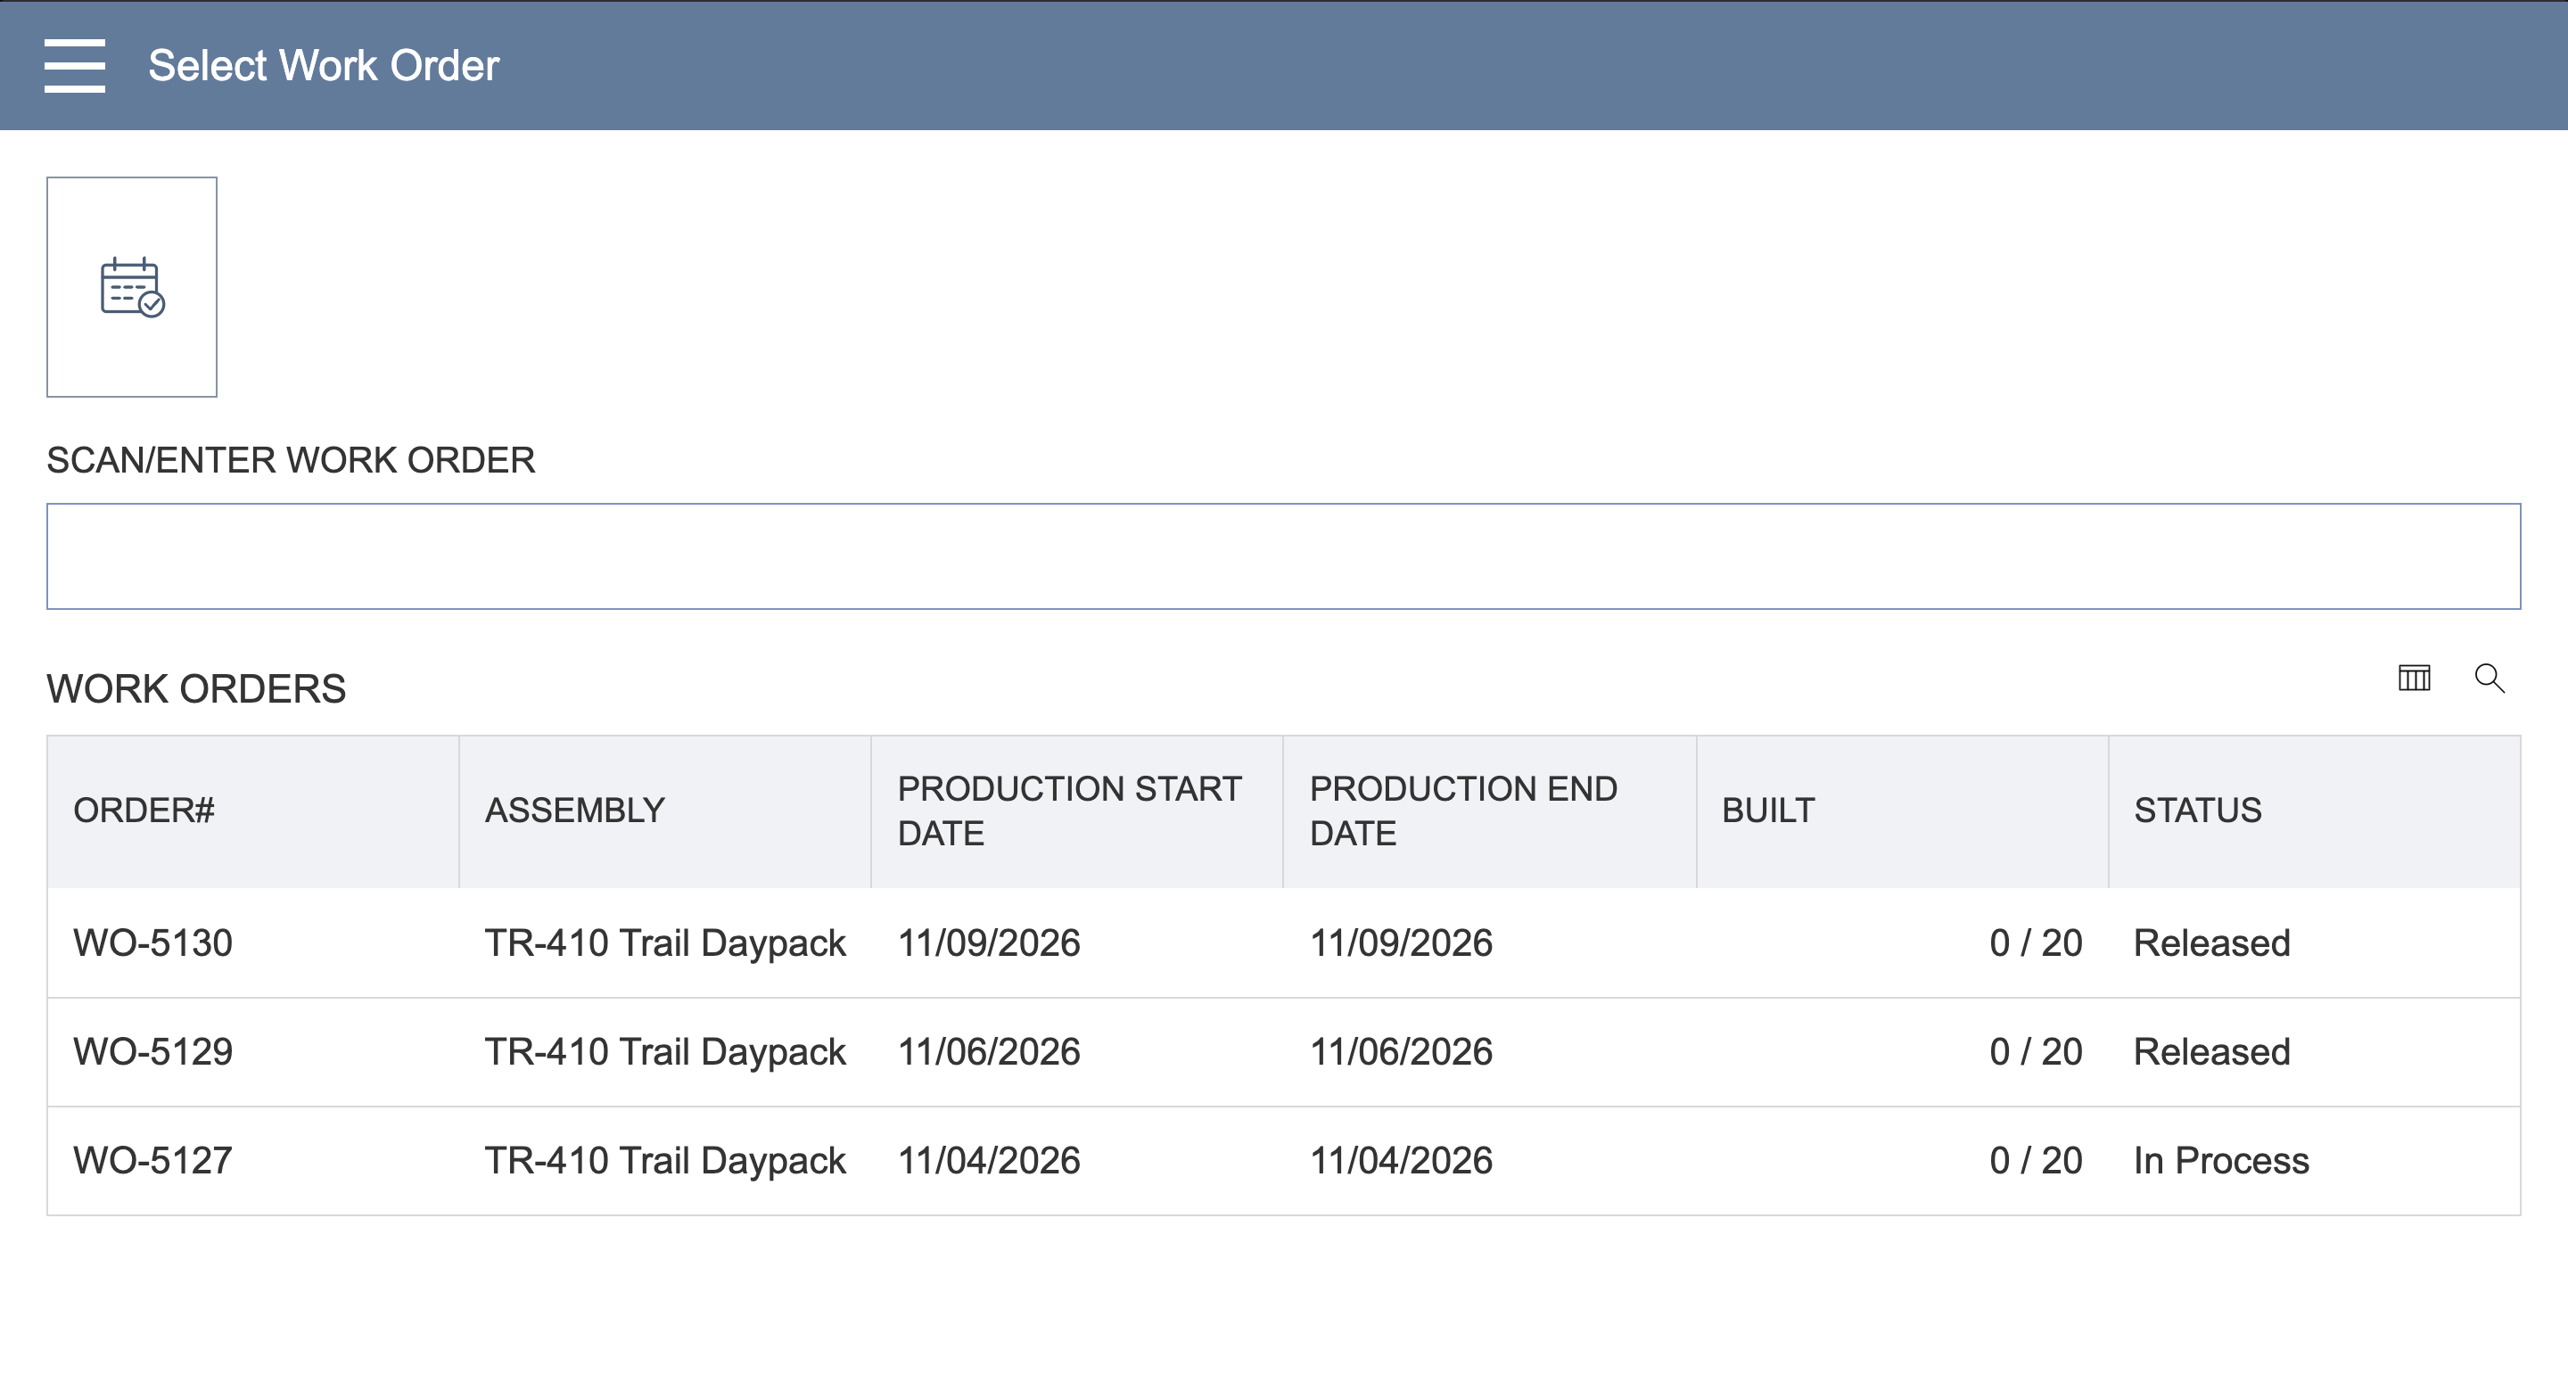Click the calendar schedule tile icon
2568x1391 pixels.
point(132,287)
